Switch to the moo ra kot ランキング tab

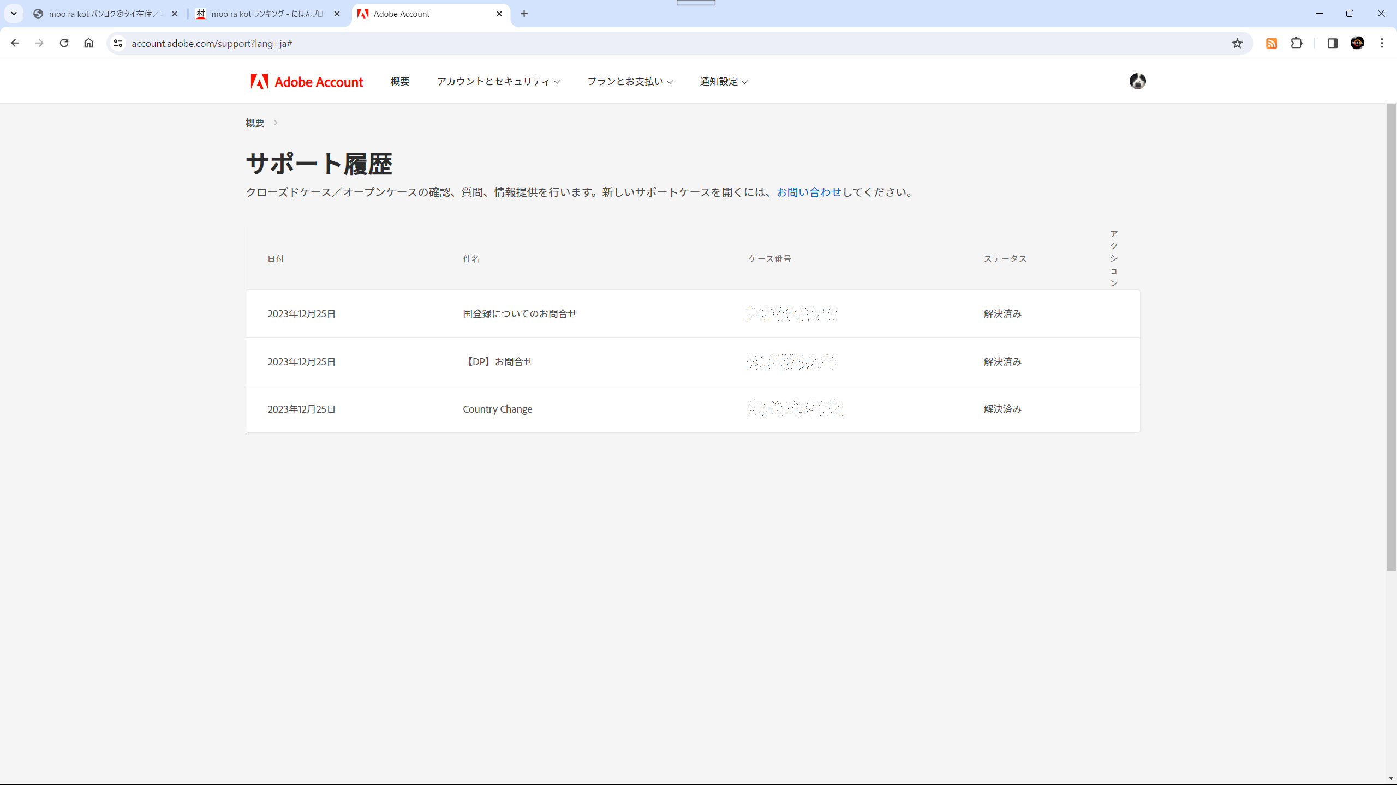point(267,14)
